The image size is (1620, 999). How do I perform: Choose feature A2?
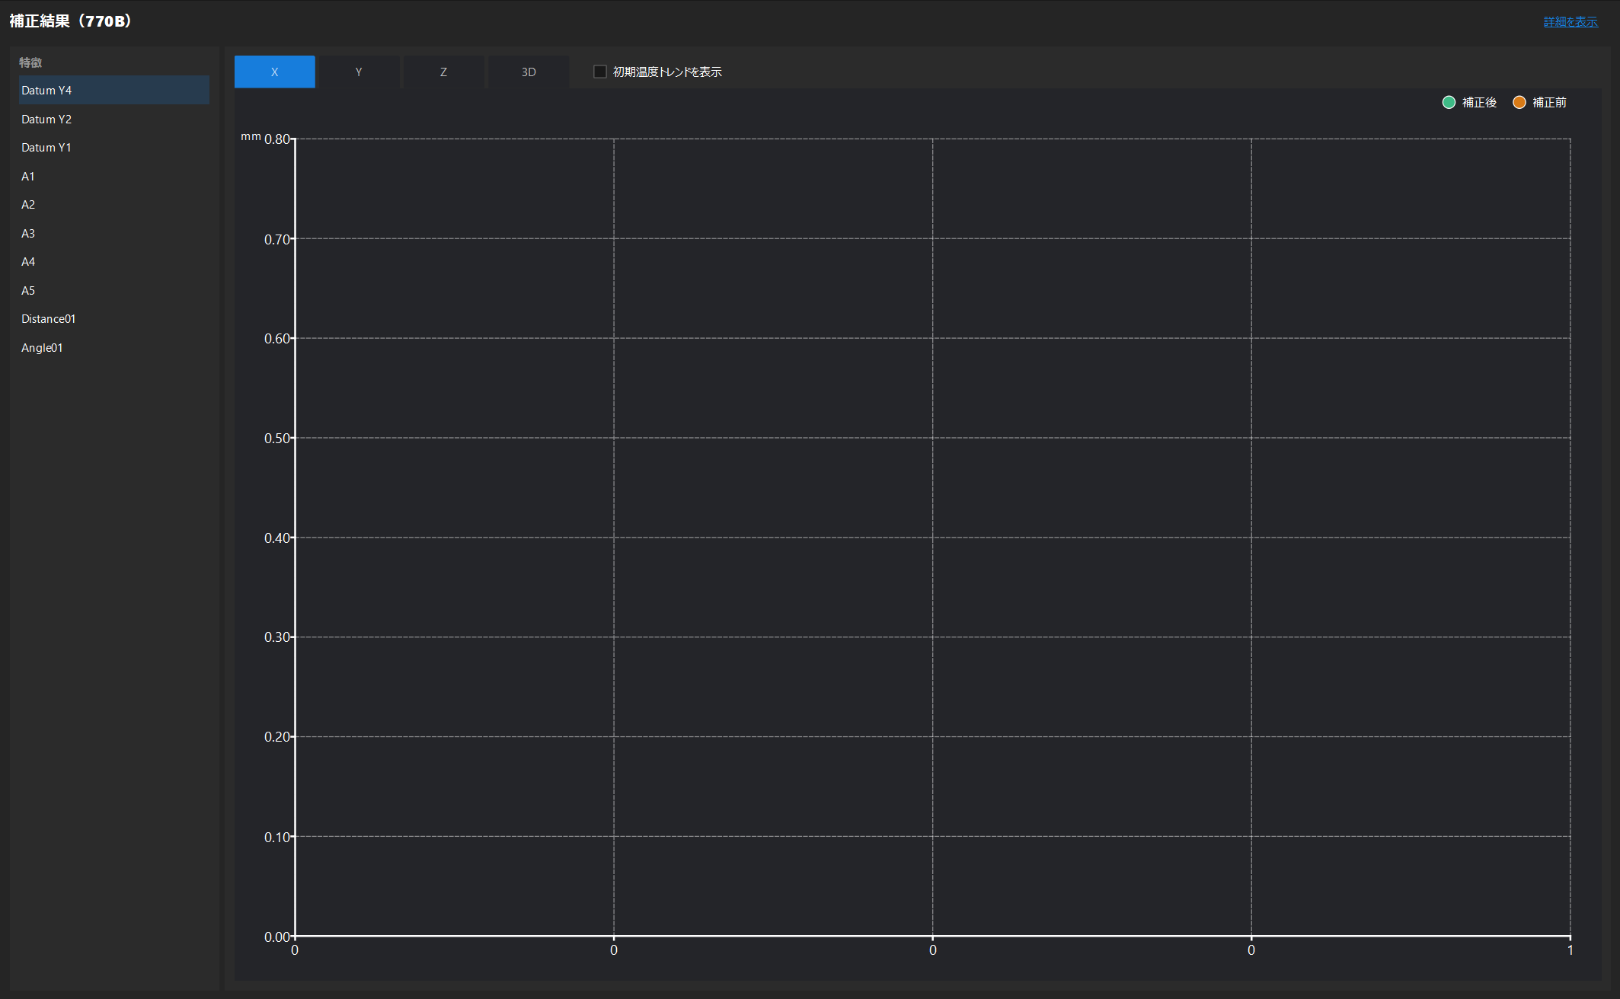coord(114,204)
